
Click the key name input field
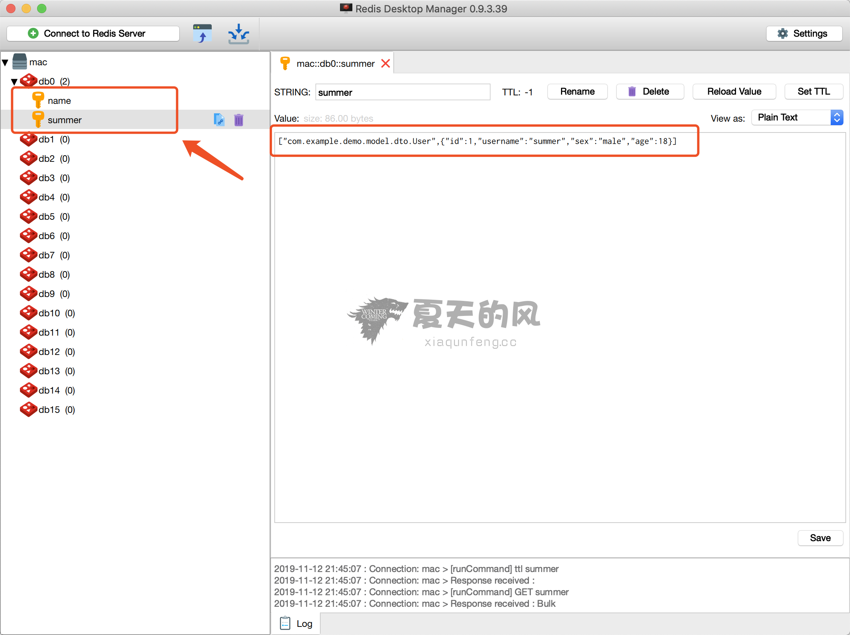pyautogui.click(x=403, y=92)
